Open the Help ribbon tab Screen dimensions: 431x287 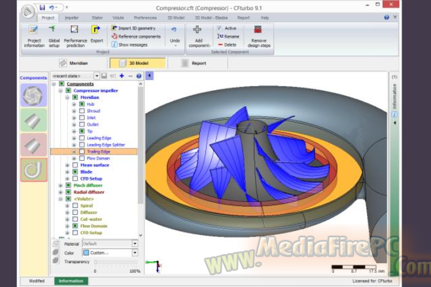265,17
